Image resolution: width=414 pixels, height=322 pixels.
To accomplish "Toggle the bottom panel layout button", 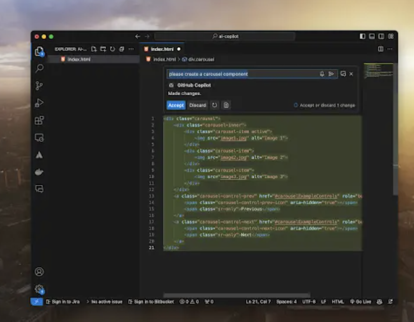I will point(372,36).
